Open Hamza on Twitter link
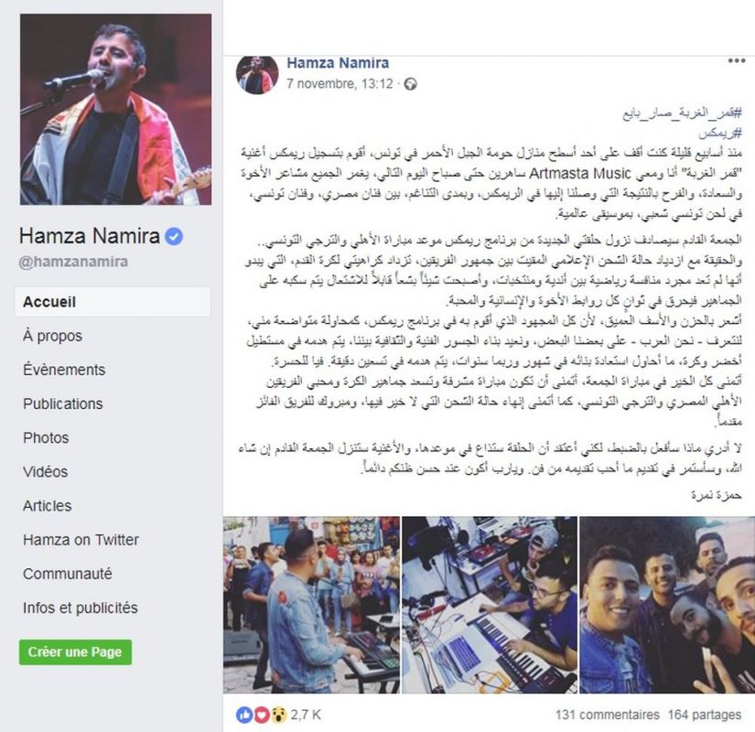The image size is (755, 732). (x=81, y=540)
